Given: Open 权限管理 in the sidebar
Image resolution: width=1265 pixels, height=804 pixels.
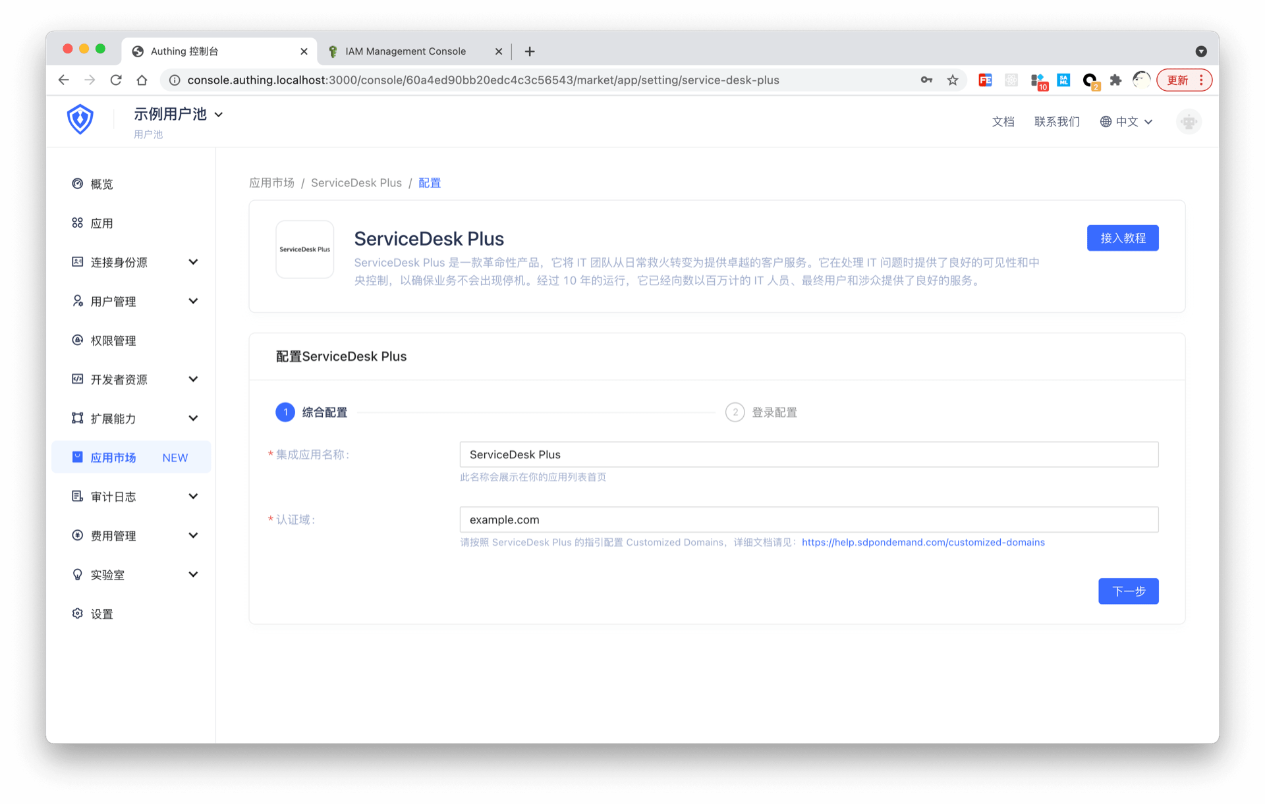Looking at the screenshot, I should pos(113,340).
